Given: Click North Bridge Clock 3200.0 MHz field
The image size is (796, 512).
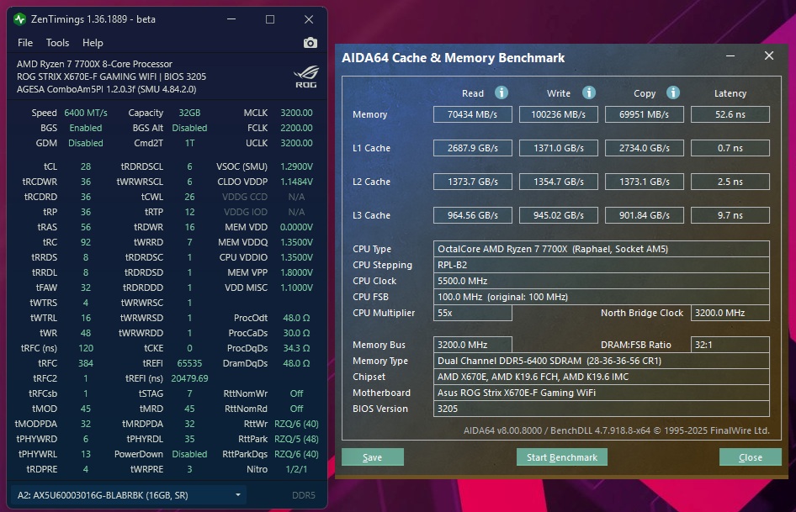Looking at the screenshot, I should pyautogui.click(x=730, y=313).
